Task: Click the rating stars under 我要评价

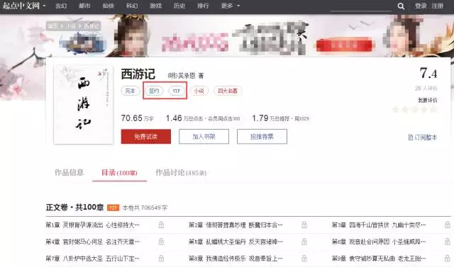Action: pyautogui.click(x=414, y=109)
